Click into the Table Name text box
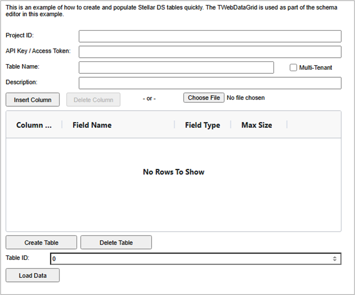The height and width of the screenshot is (295, 355). 176,68
